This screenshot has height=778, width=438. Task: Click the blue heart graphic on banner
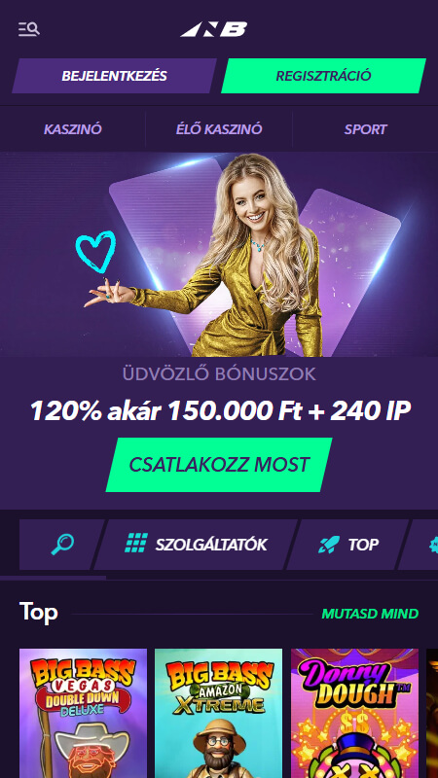pyautogui.click(x=95, y=252)
